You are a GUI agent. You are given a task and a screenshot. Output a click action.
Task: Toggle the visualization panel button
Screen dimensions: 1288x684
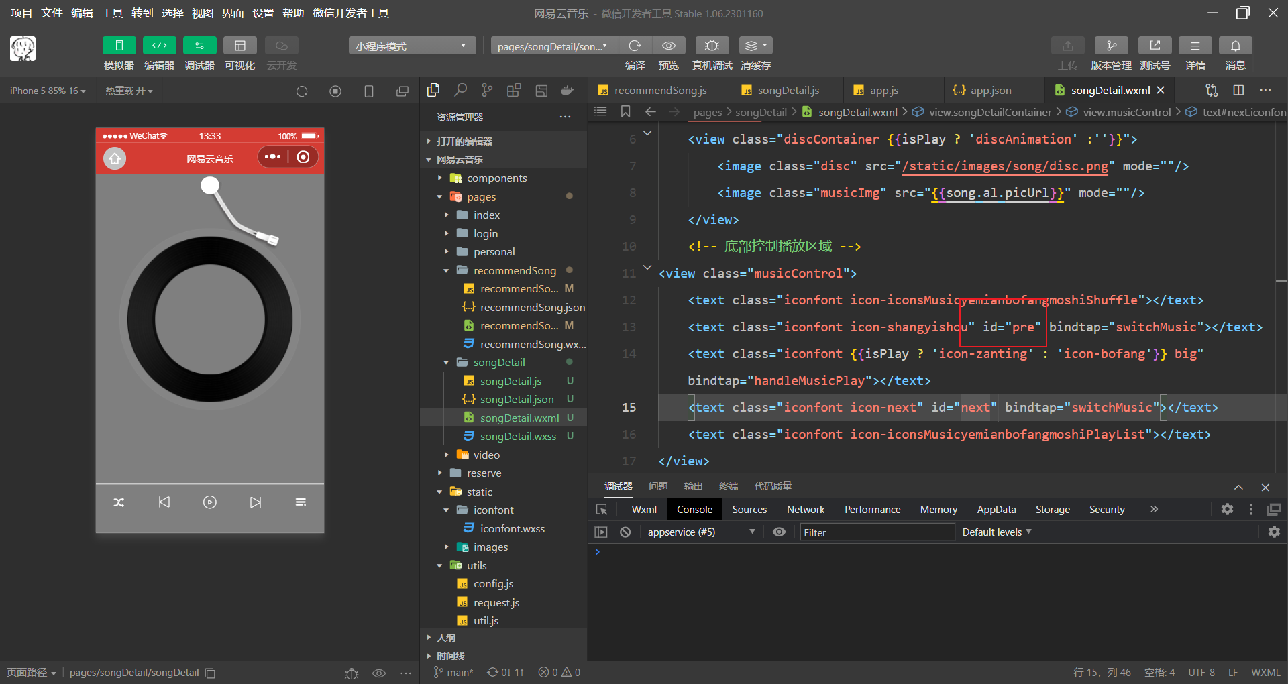click(239, 46)
